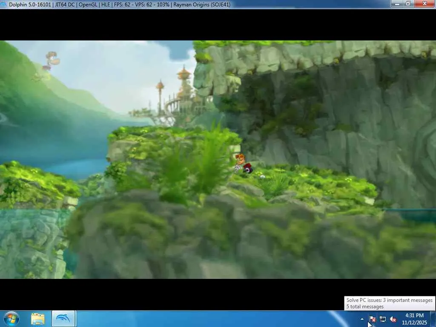Click the Rayman character in the game
This screenshot has height=327, width=436.
tap(243, 163)
